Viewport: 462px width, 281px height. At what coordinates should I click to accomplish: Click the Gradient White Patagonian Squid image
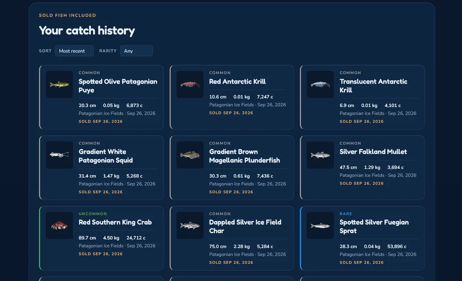point(59,155)
